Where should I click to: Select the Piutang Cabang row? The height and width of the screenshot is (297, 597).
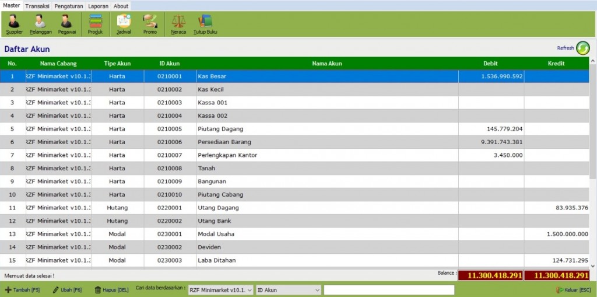294,194
